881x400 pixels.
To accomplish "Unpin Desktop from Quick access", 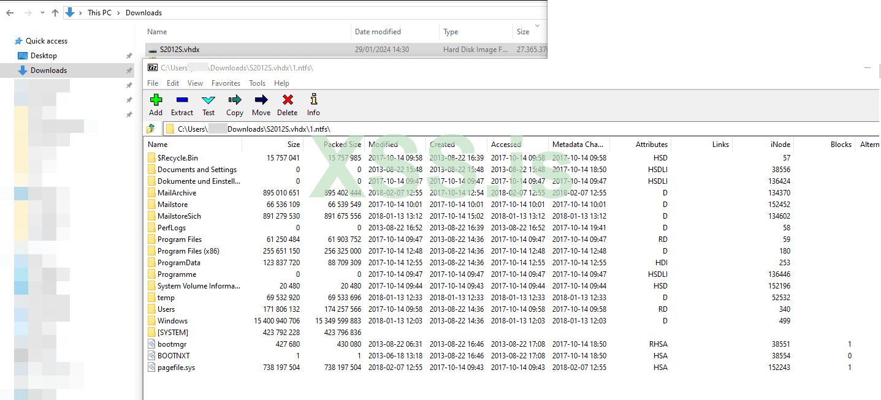I will [x=129, y=55].
